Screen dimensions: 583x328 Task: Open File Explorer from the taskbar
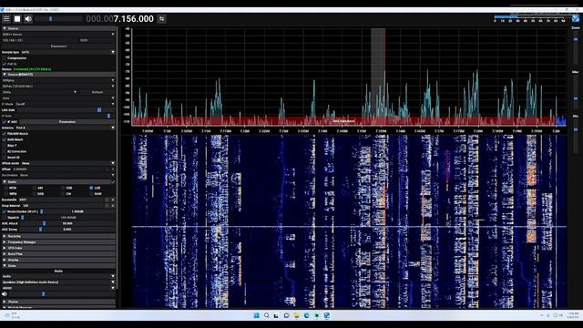296,315
